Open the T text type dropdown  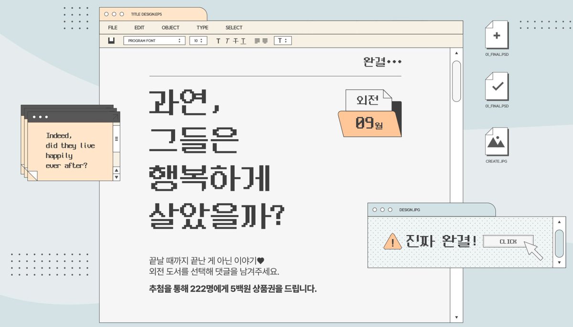click(x=283, y=41)
